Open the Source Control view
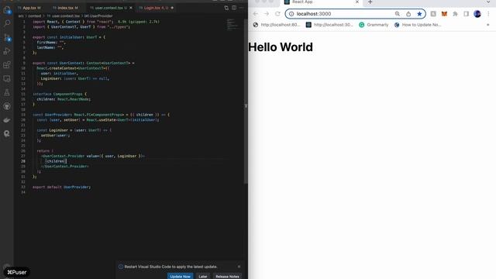The image size is (496, 279). pyautogui.click(x=7, y=38)
